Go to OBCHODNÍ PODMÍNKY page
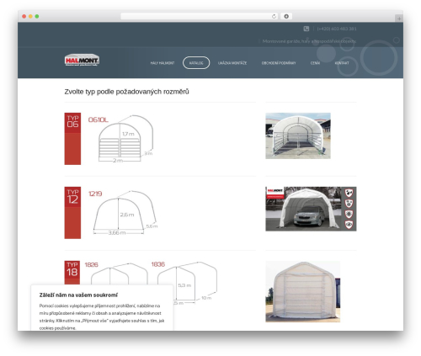Image resolution: width=421 pixels, height=356 pixels. pyautogui.click(x=279, y=63)
